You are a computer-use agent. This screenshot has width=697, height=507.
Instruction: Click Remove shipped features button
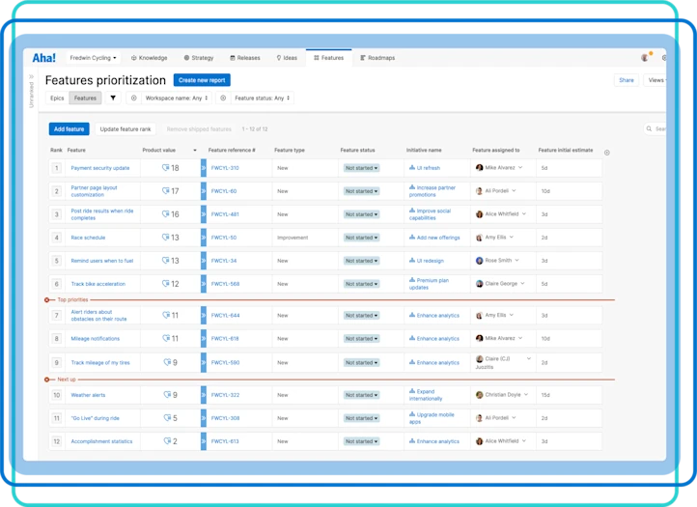click(x=199, y=129)
